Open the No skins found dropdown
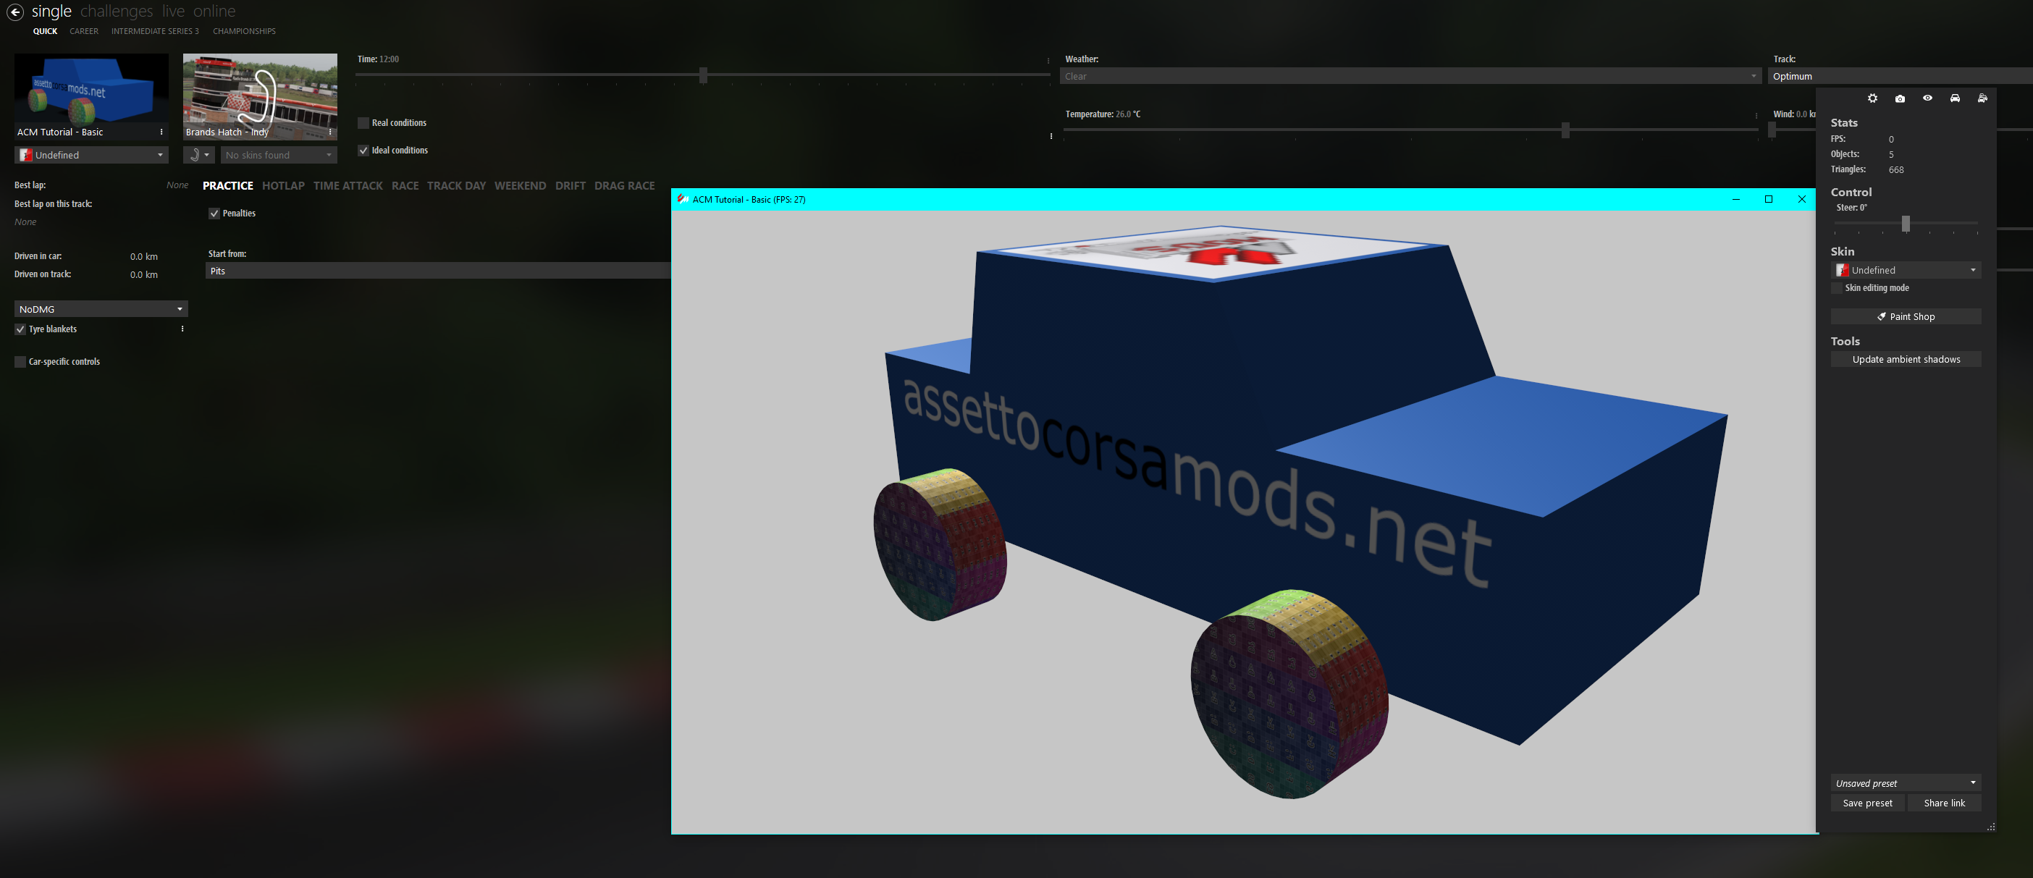Viewport: 2033px width, 878px height. [279, 155]
